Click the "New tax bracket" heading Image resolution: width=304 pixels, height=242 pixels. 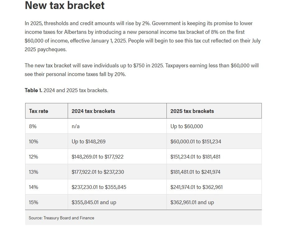(x=65, y=6)
